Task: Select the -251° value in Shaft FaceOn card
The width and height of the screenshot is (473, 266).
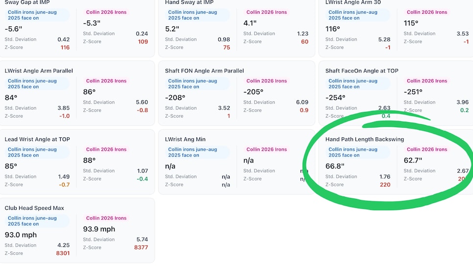Action: [414, 92]
